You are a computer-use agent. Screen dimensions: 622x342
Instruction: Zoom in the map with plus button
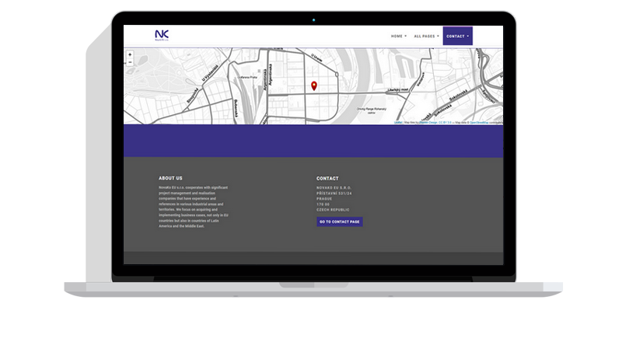(129, 55)
